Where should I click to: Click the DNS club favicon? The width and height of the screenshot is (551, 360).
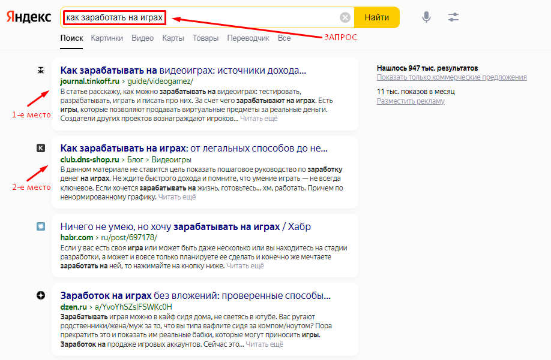[41, 148]
